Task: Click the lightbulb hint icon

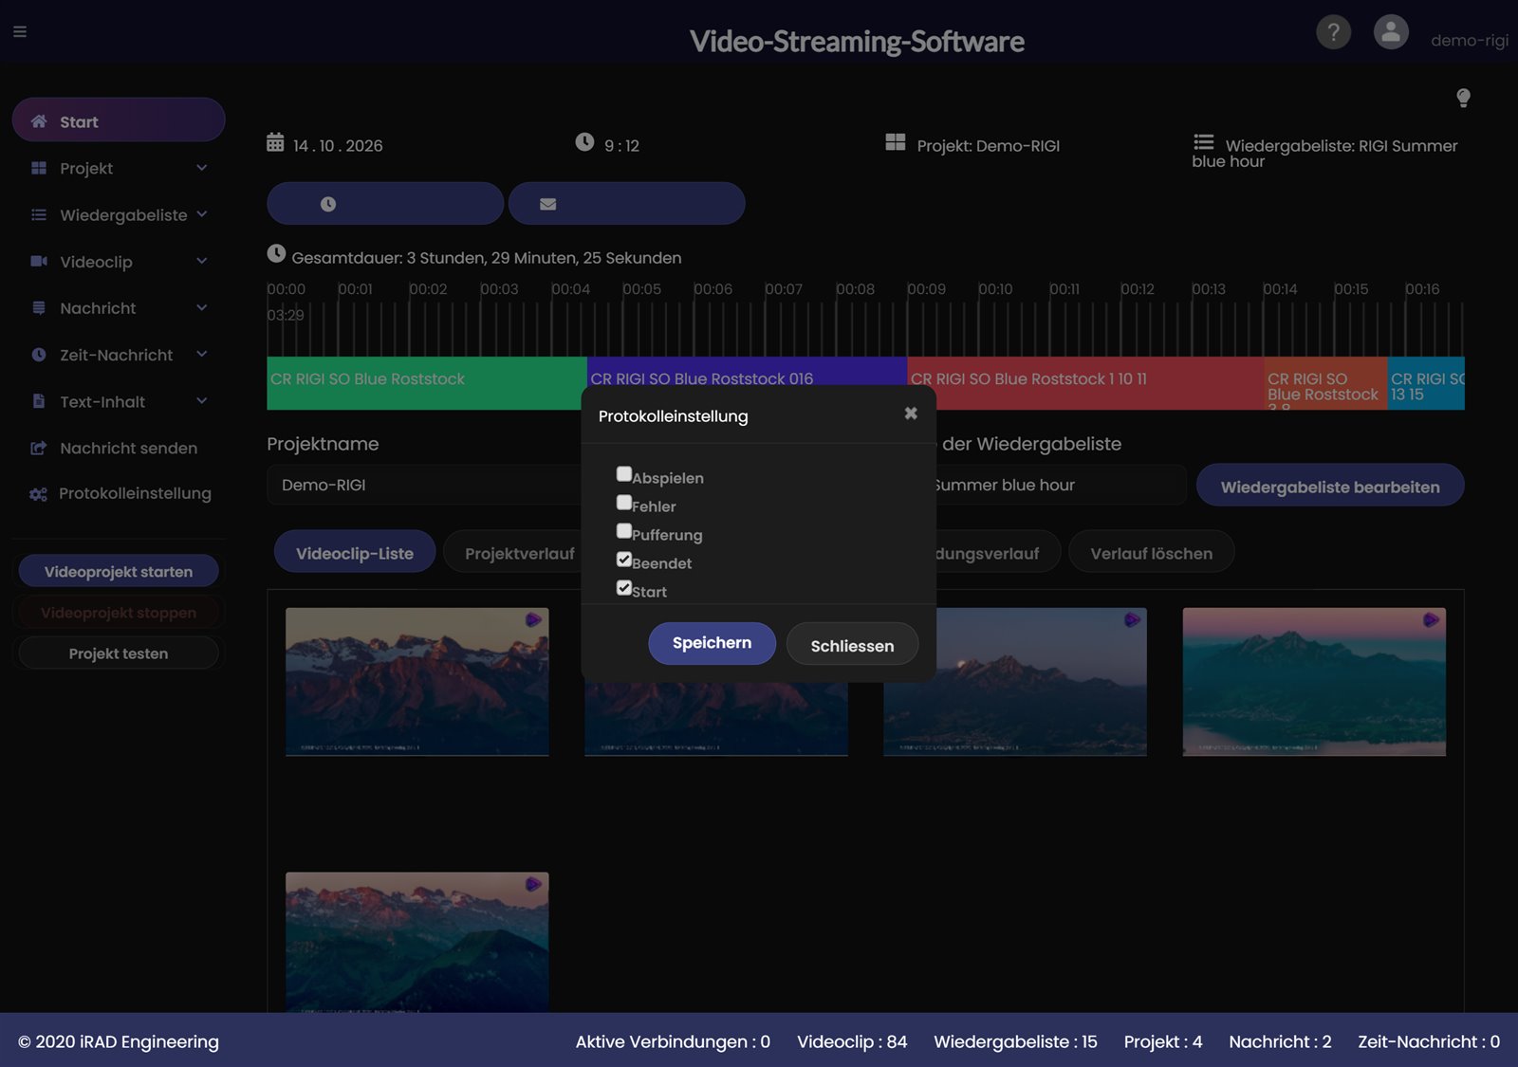Action: pyautogui.click(x=1463, y=98)
